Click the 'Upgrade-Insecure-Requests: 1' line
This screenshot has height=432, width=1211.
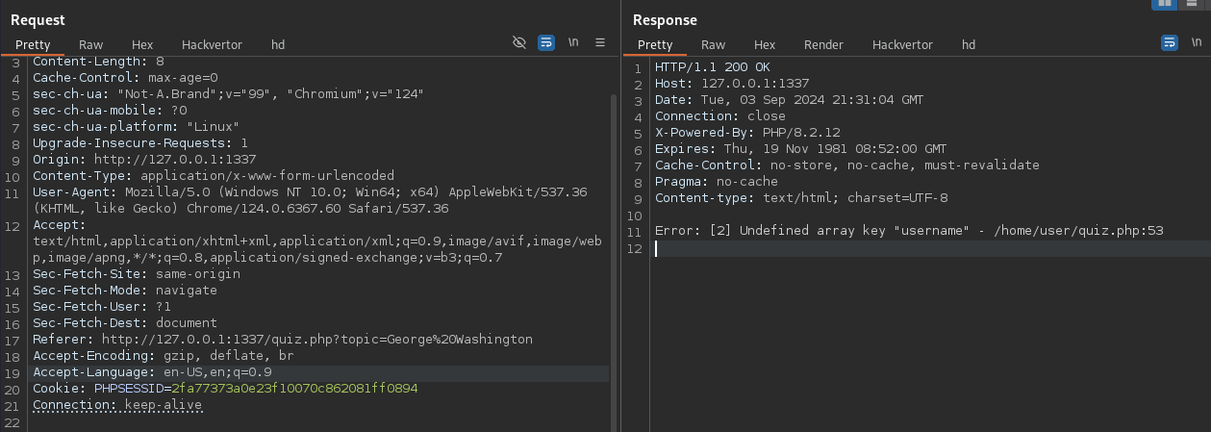click(140, 143)
